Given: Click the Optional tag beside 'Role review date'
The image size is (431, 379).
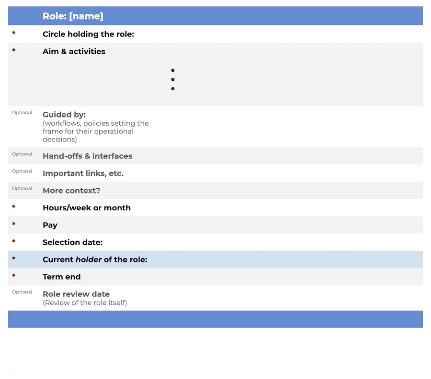Looking at the screenshot, I should point(22,292).
